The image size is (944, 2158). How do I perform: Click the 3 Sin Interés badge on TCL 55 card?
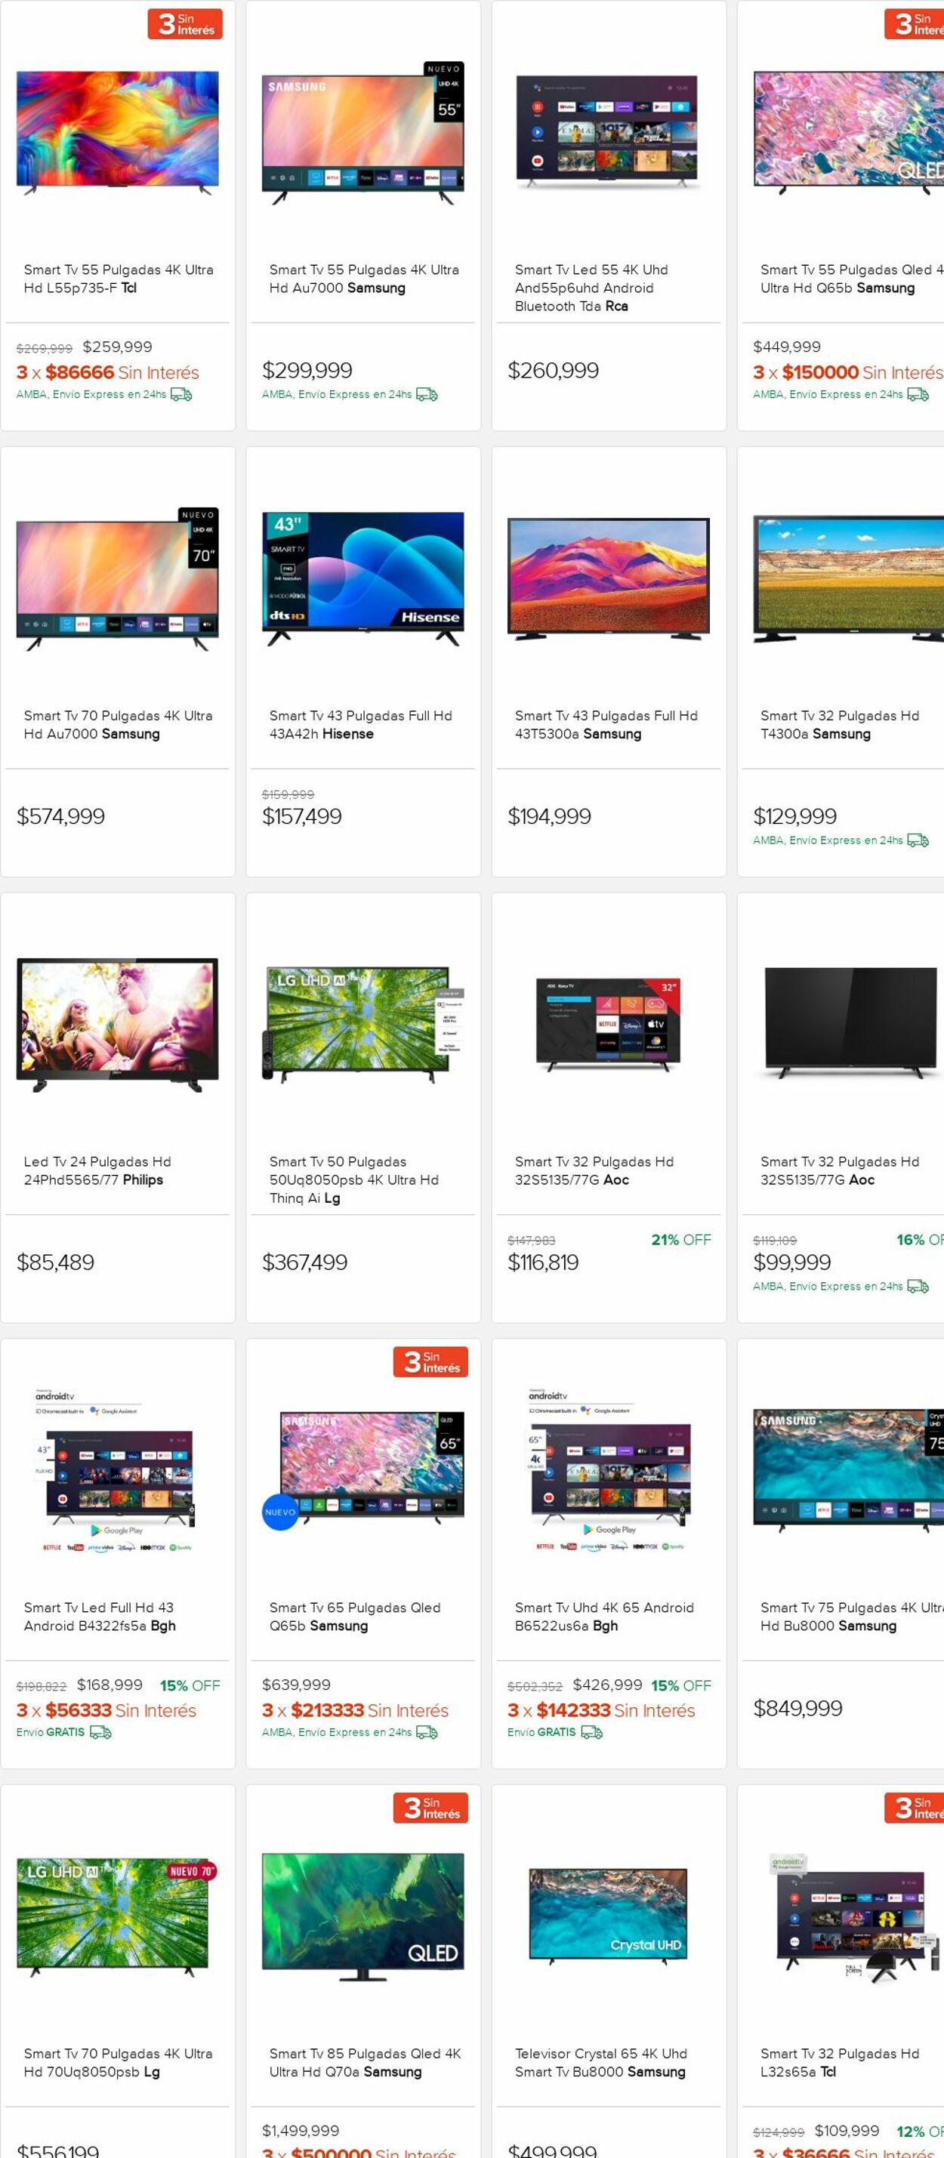pyautogui.click(x=185, y=23)
